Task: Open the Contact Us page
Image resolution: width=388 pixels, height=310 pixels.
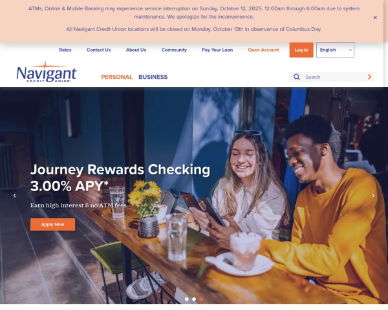Action: click(x=98, y=50)
